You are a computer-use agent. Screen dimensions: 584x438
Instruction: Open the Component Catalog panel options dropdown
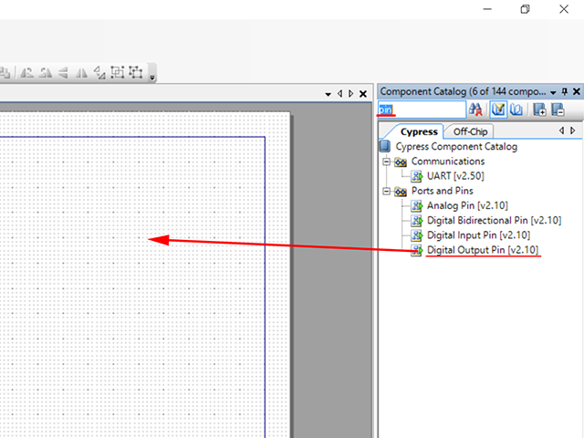click(554, 92)
